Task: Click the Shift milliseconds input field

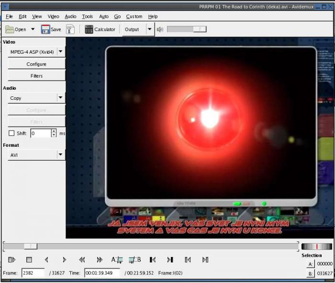Action: [x=41, y=133]
